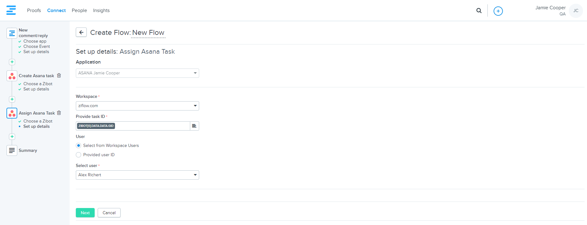Open the data picker beside task ID
This screenshot has width=587, height=225.
coord(194,126)
